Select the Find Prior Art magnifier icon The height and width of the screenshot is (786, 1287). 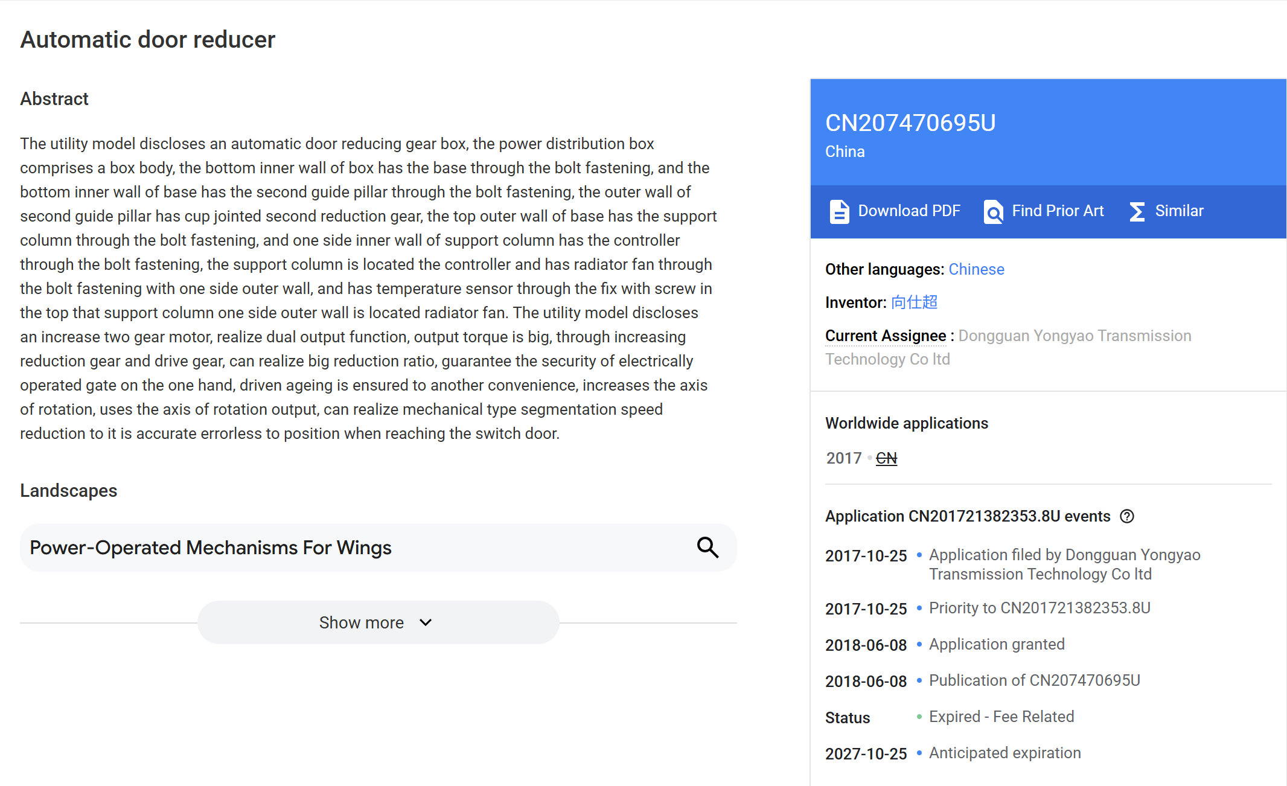[x=993, y=211]
